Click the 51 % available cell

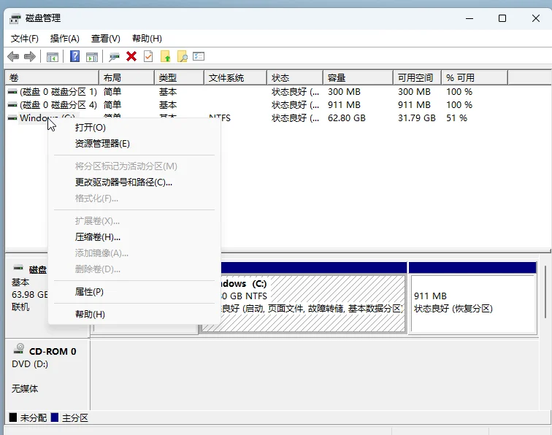456,118
